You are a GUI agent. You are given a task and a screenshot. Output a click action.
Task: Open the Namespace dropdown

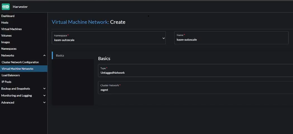(109, 38)
